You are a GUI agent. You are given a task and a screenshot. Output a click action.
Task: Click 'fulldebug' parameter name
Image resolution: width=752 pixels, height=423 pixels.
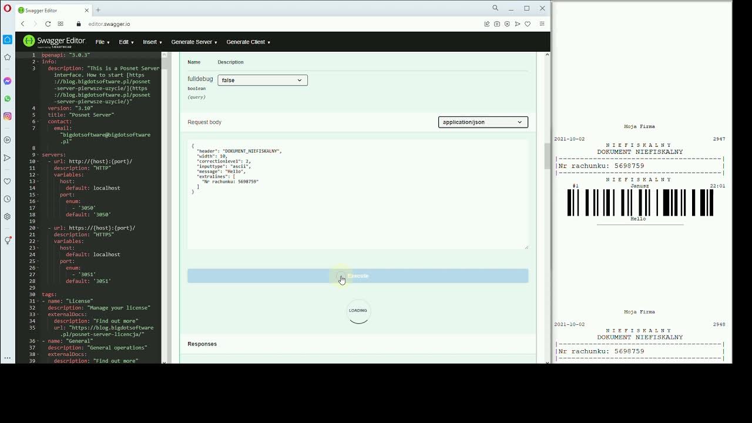[200, 79]
